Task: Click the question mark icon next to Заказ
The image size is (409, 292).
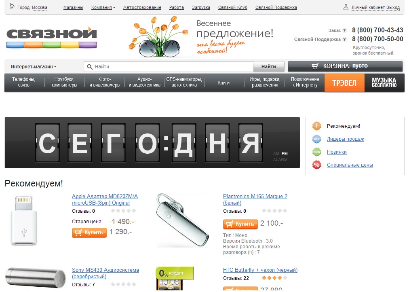Action: point(345,30)
